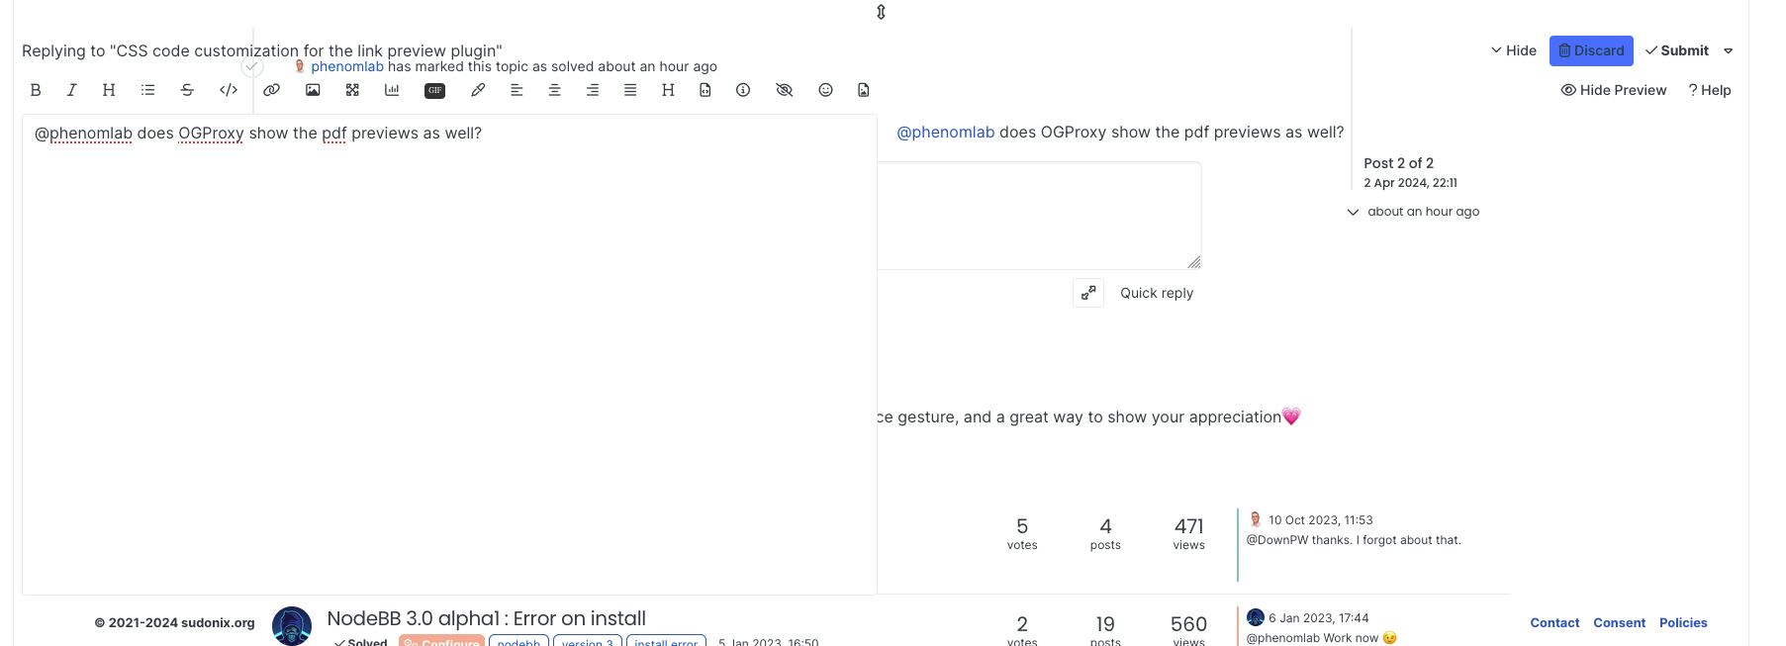The image size is (1786, 646).
Task: Insert a code block
Action: [x=229, y=90]
